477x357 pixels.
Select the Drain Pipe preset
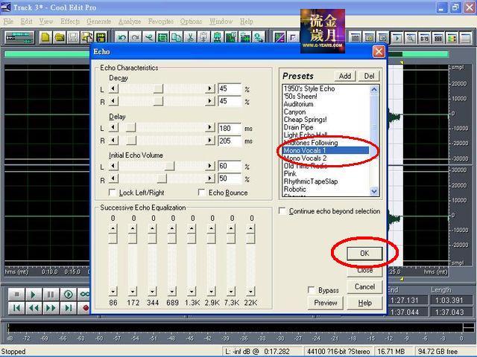click(x=298, y=127)
